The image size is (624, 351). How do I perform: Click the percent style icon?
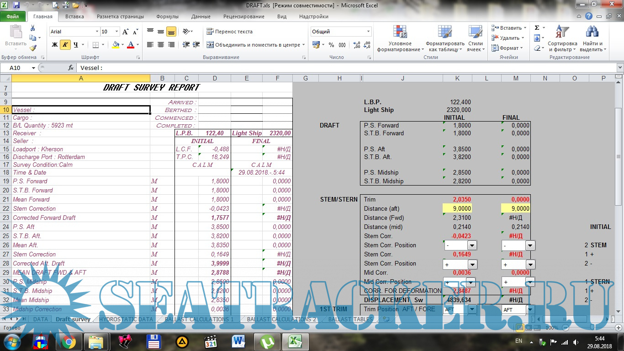point(331,45)
